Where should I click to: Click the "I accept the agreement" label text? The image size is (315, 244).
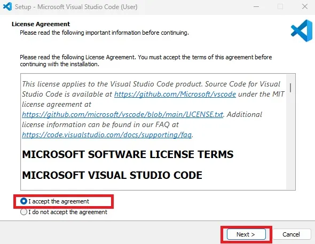point(59,201)
